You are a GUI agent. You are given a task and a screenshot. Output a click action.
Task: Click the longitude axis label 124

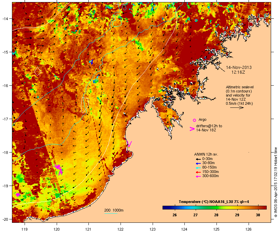[184, 229]
